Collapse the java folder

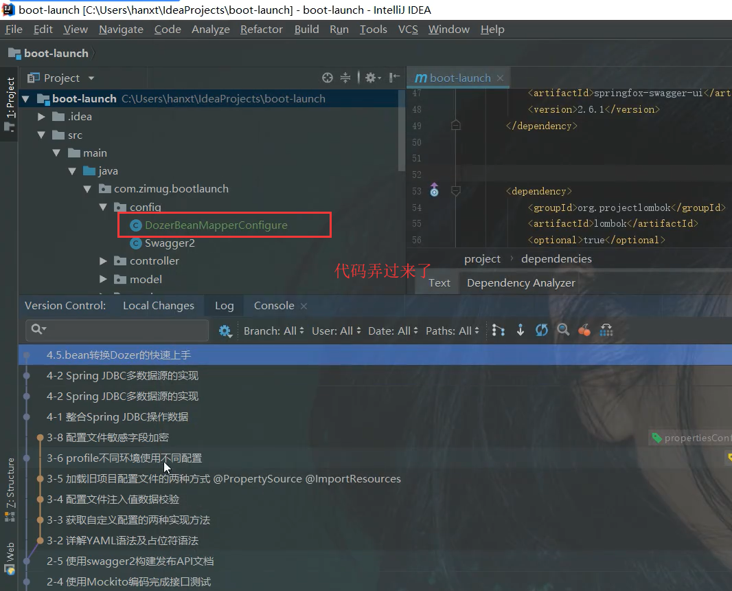tap(72, 171)
